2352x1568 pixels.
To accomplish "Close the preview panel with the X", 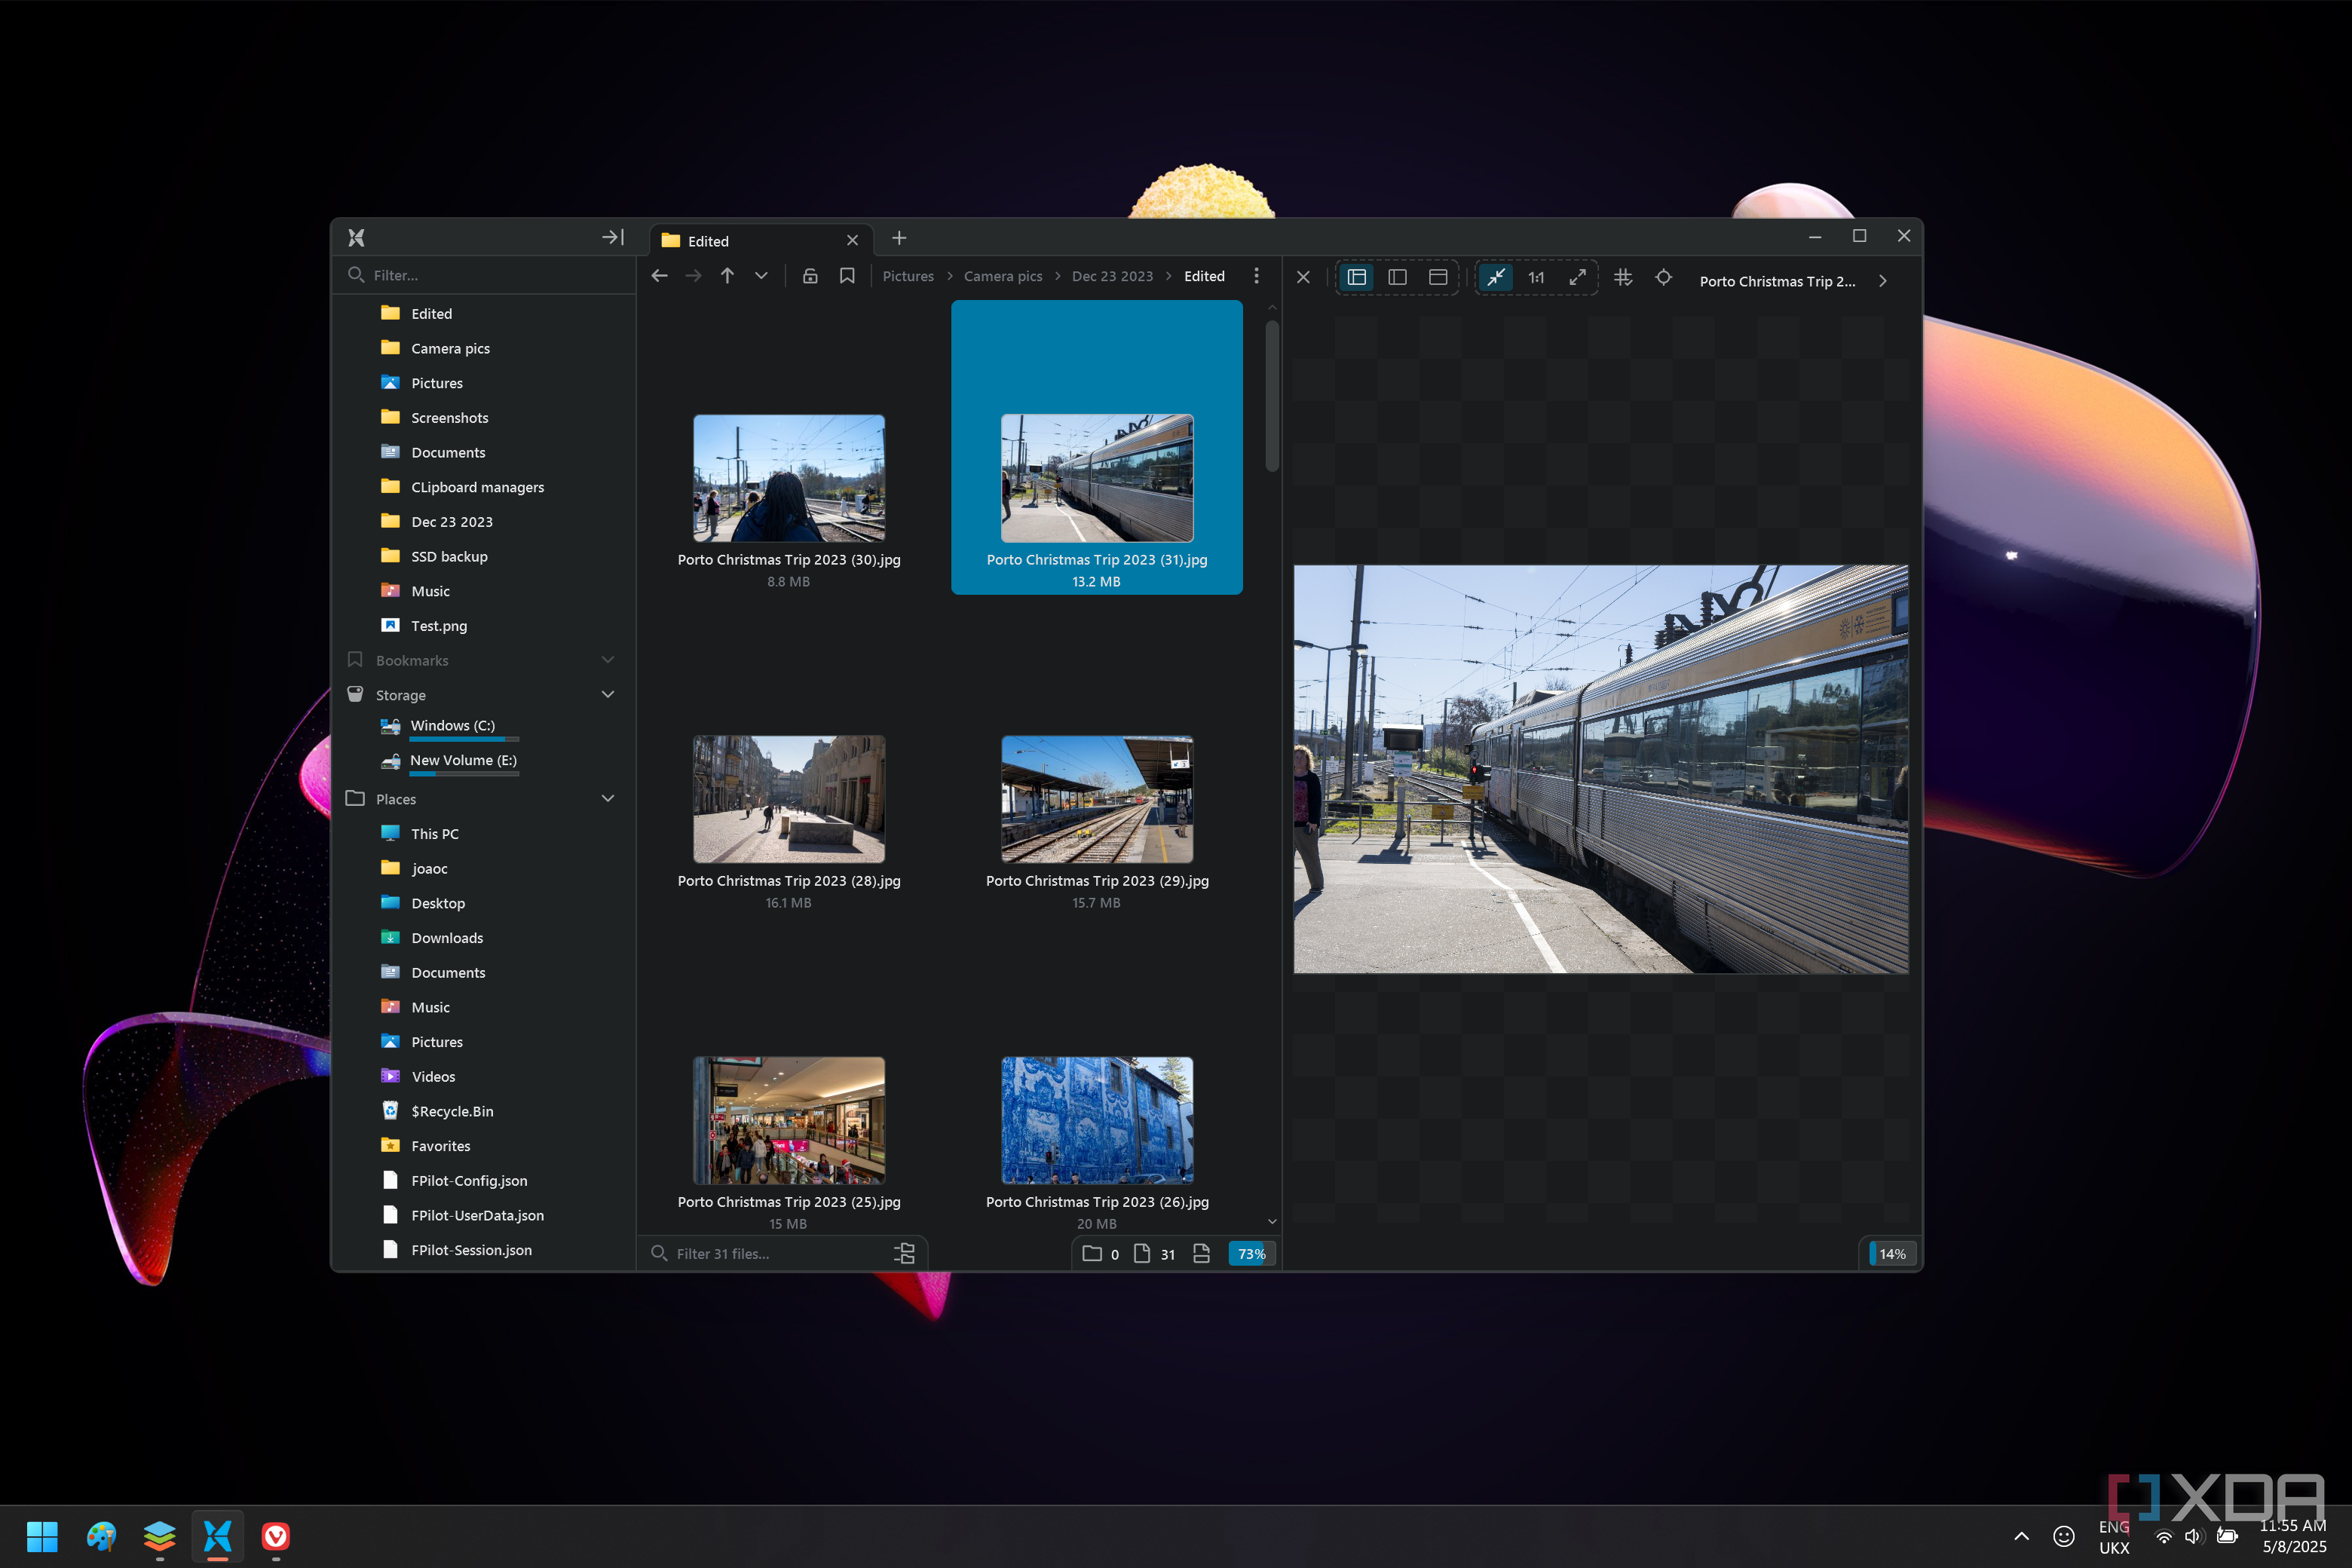I will coord(1303,277).
